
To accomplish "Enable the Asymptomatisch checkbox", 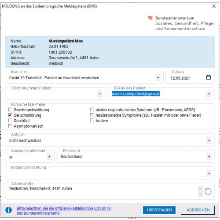I will 10,126.
